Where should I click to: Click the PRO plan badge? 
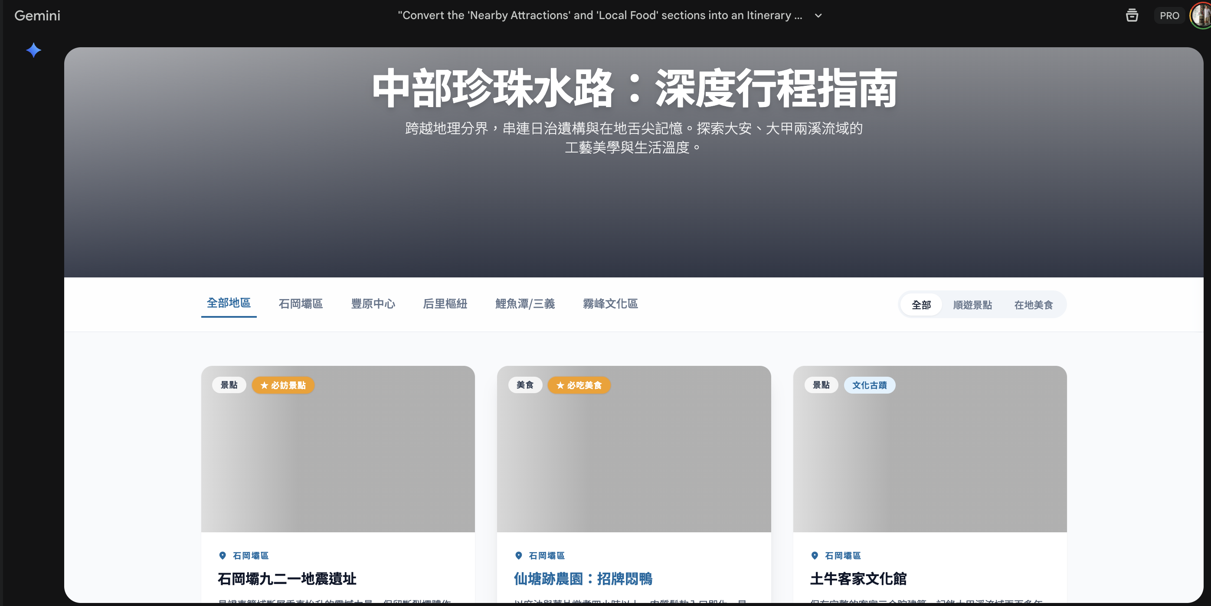point(1169,16)
